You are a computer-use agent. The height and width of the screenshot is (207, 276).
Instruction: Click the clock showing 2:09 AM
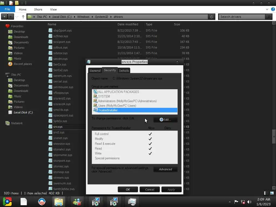point(264,199)
